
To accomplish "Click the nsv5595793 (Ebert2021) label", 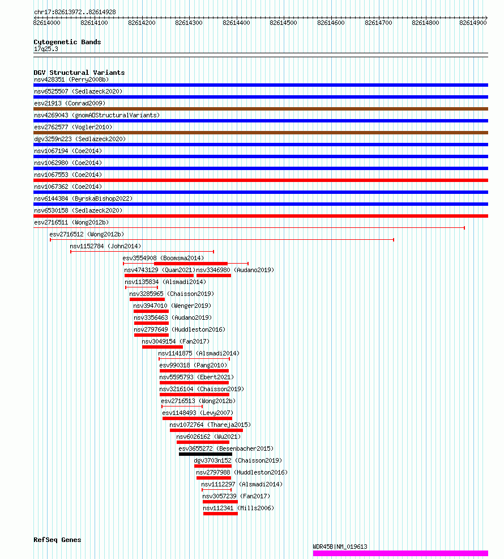I will tap(197, 377).
